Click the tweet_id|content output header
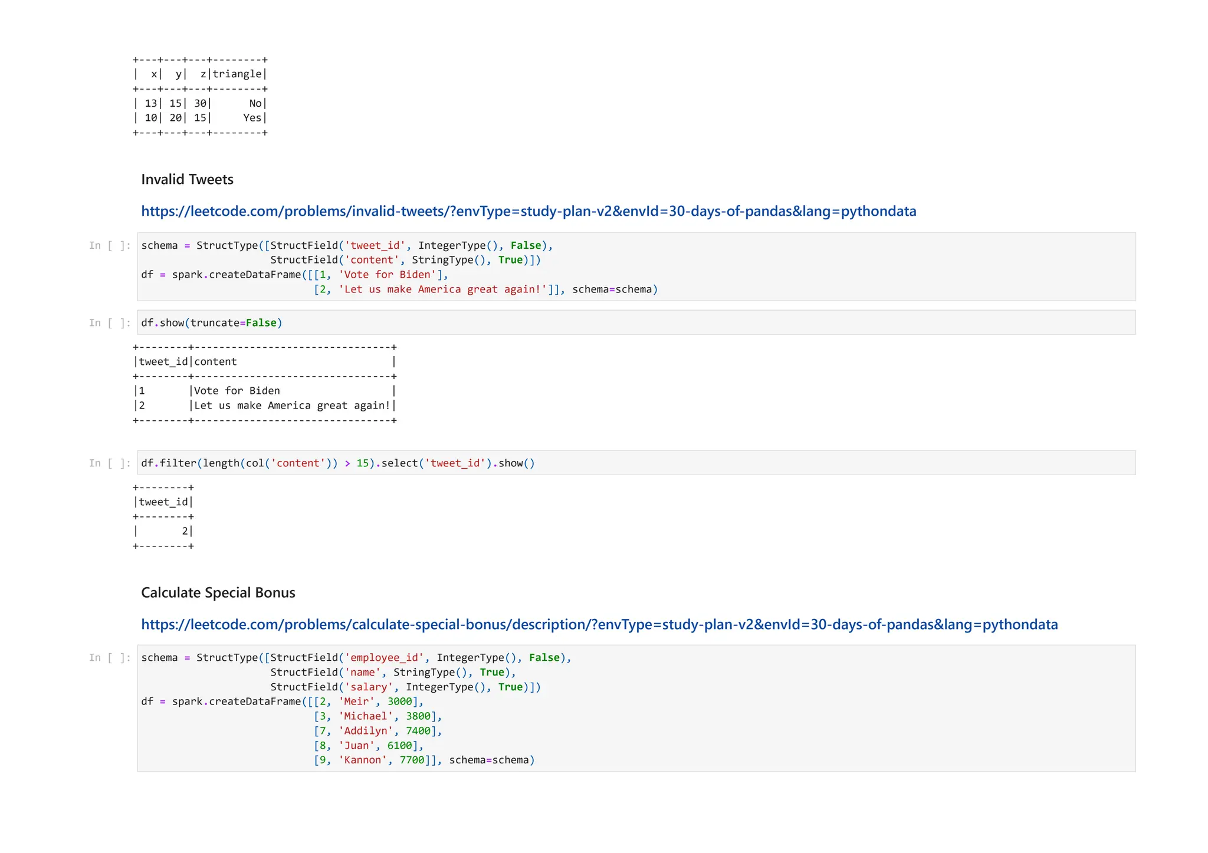Screen dimensions: 1208x853 pos(265,361)
